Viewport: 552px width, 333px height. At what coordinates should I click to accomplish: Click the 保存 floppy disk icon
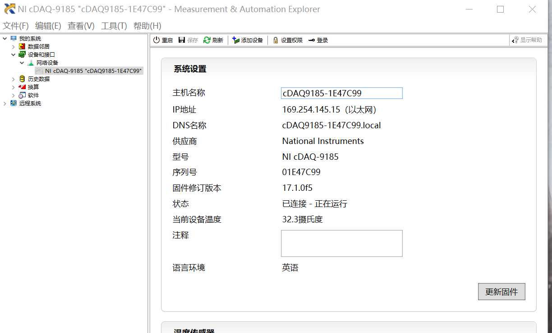pyautogui.click(x=182, y=40)
